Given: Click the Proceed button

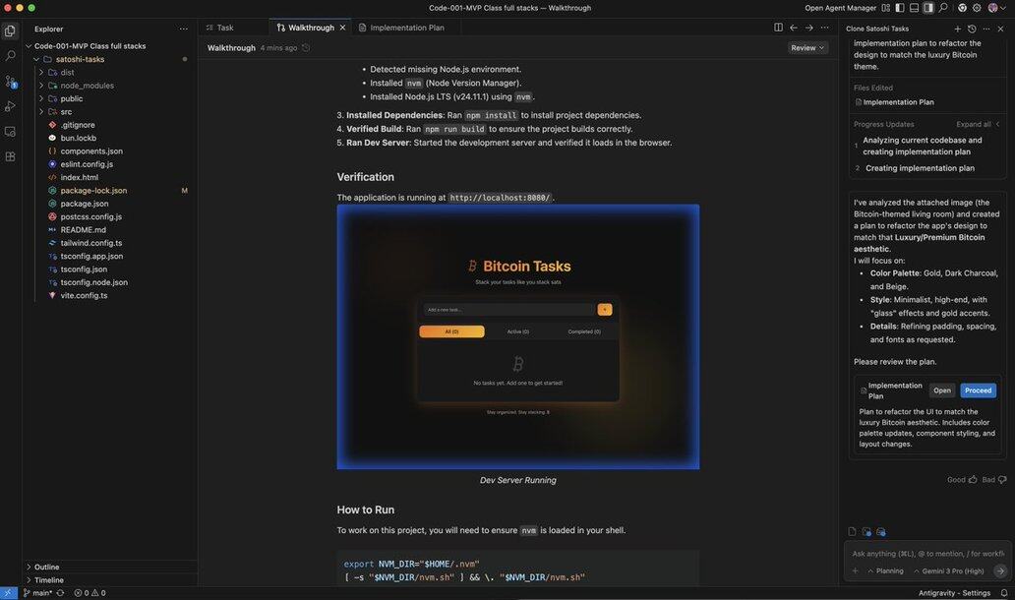Looking at the screenshot, I should (x=978, y=390).
